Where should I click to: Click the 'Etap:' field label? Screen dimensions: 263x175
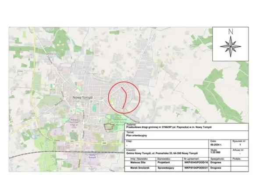click(x=129, y=141)
